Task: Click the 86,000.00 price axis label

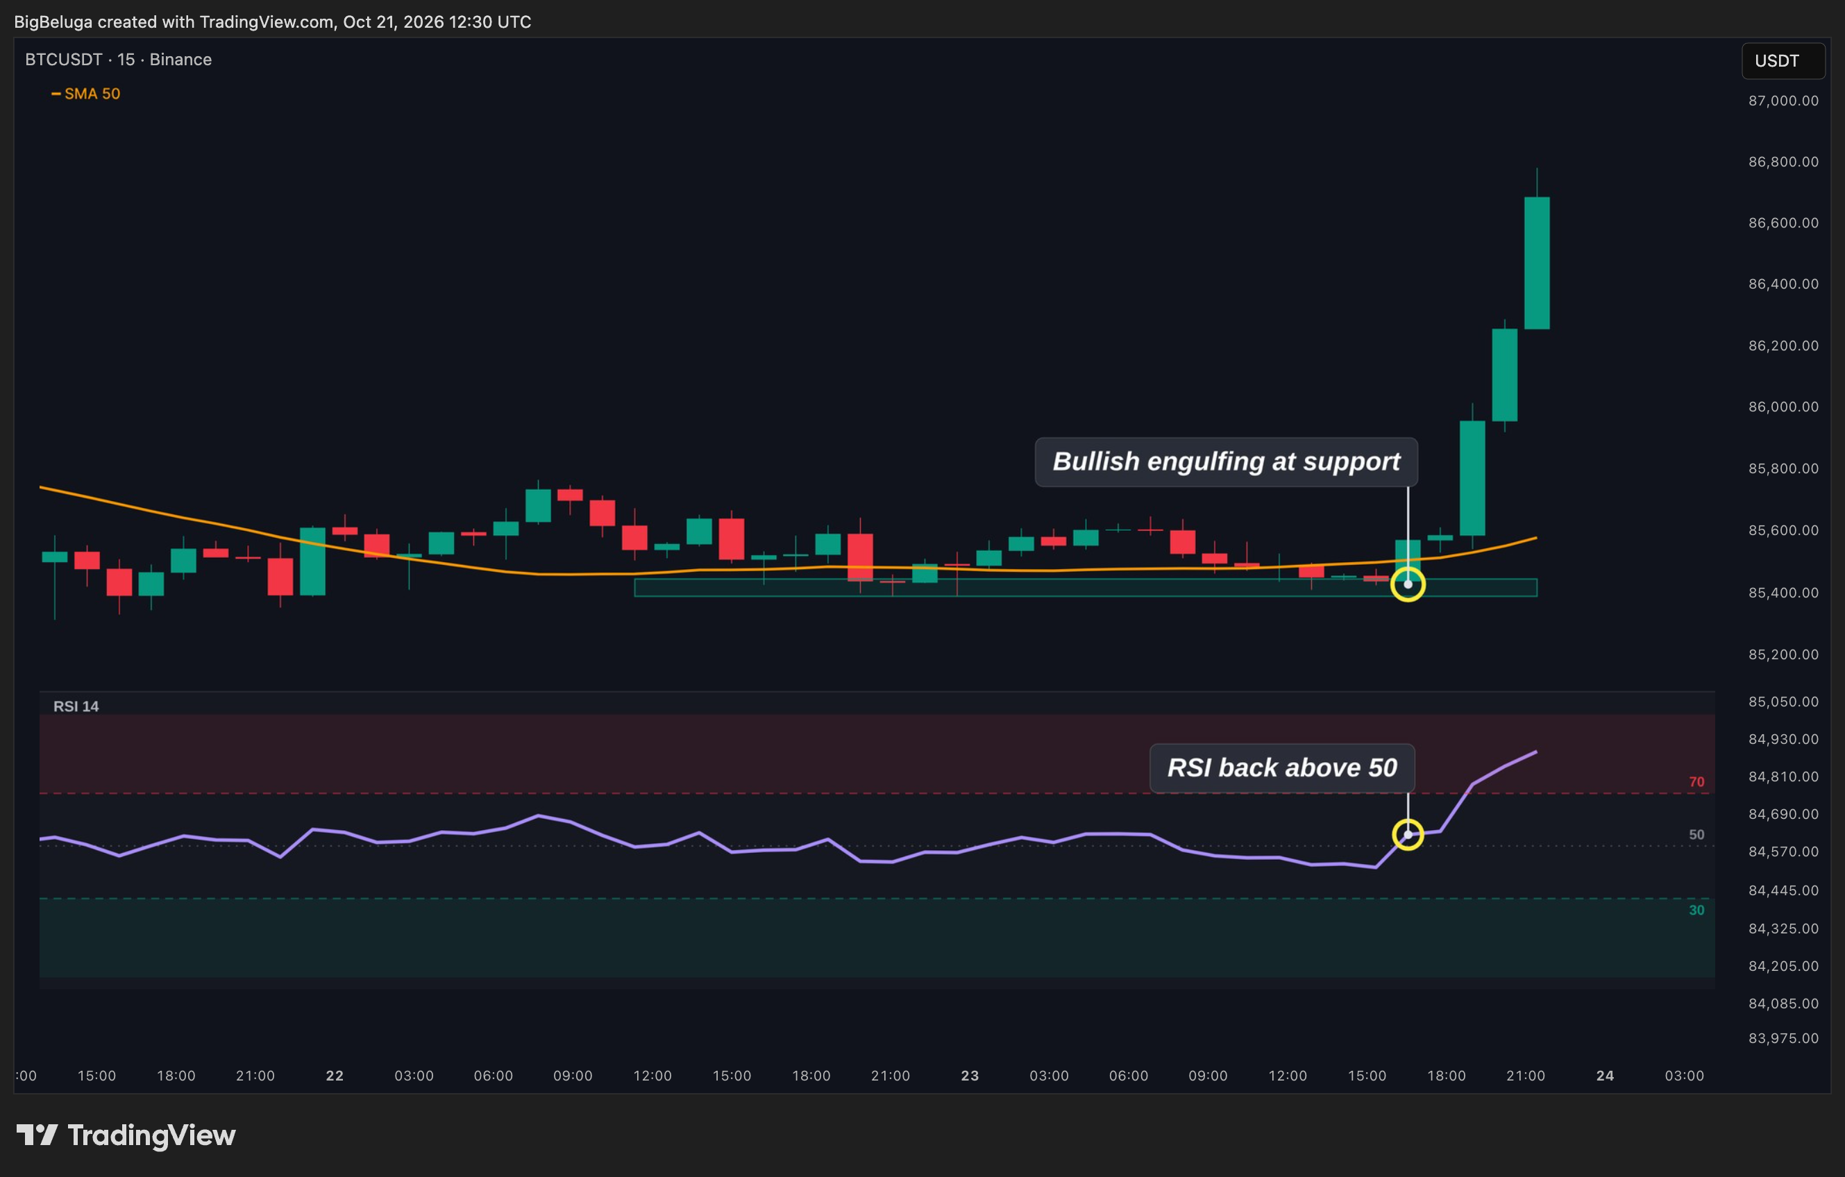Action: pyautogui.click(x=1783, y=407)
